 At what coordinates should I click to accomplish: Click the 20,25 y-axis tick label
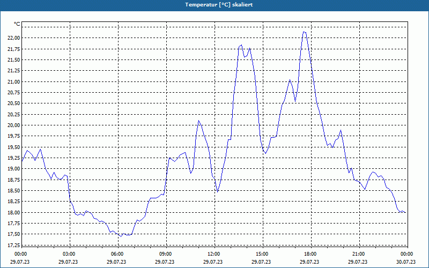(13, 114)
